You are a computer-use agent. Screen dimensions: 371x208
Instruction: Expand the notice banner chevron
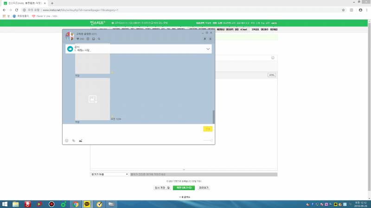pos(208,49)
